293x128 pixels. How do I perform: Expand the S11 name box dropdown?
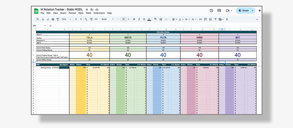45,26
